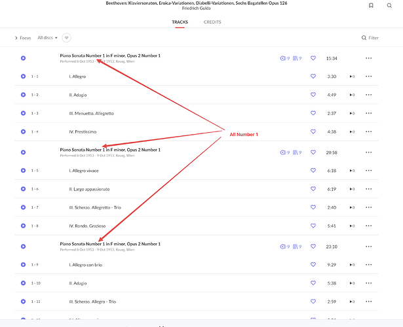Show library versions count for 15:34 work
This screenshot has width=403, height=327.
coord(297,58)
